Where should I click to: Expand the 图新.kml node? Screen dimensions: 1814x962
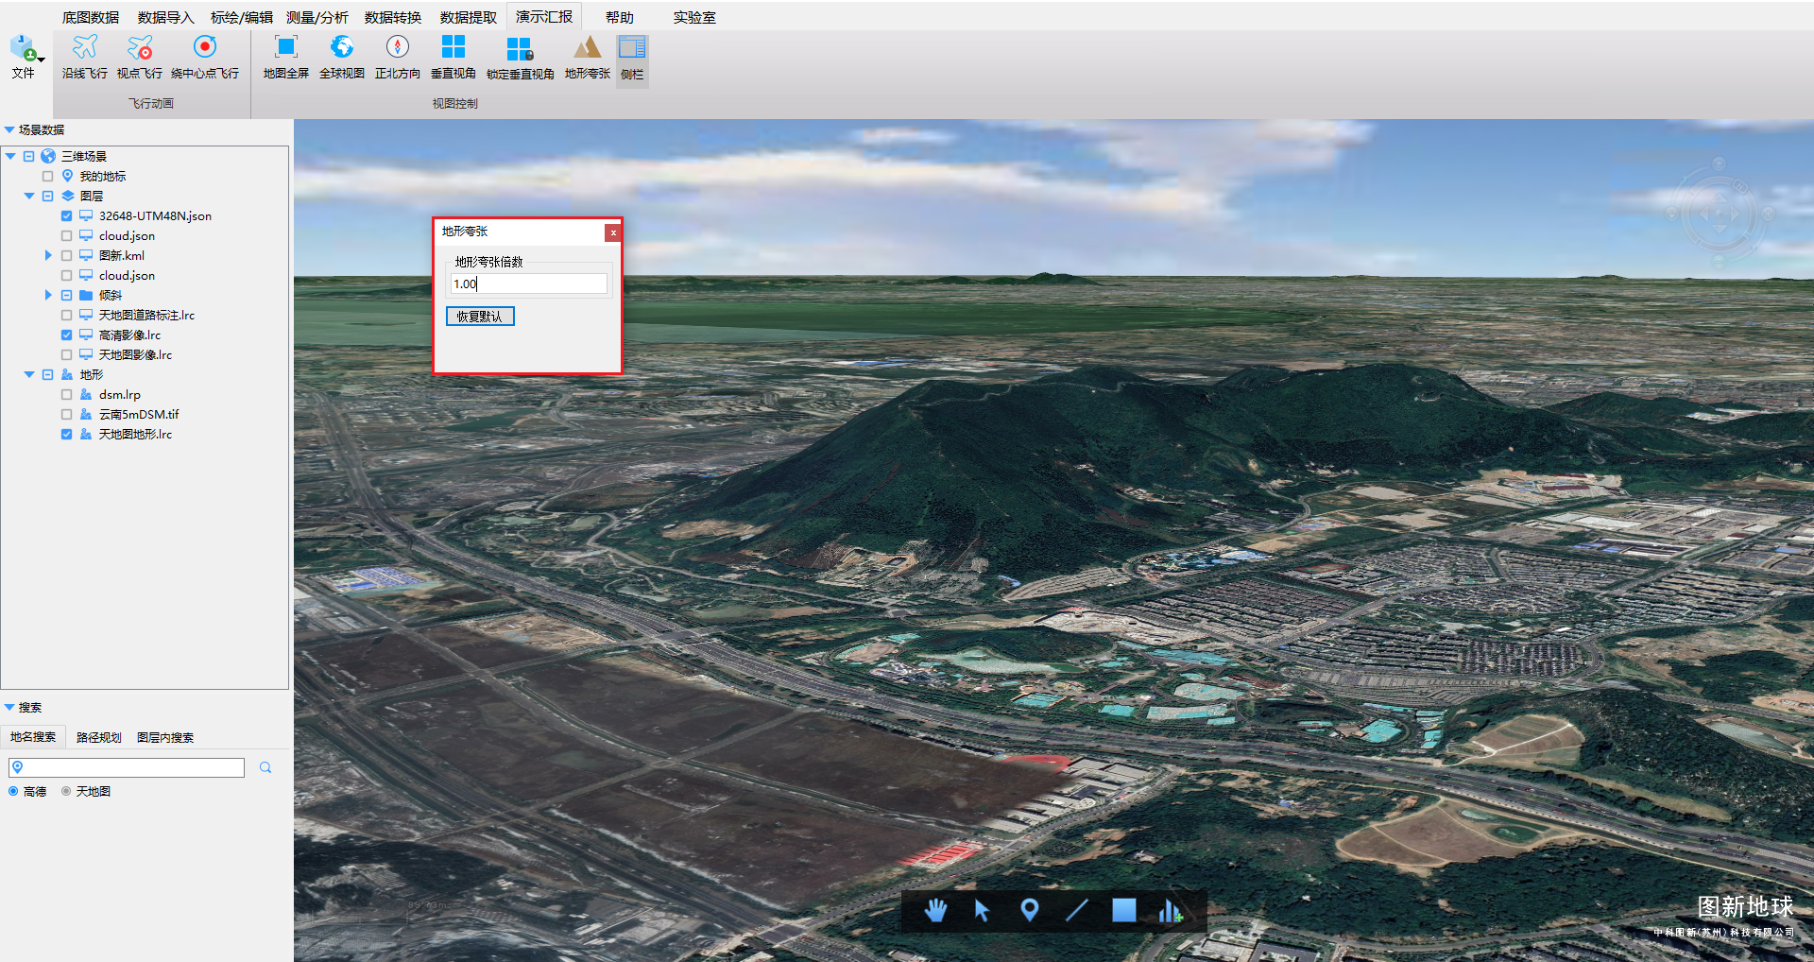pyautogui.click(x=48, y=255)
